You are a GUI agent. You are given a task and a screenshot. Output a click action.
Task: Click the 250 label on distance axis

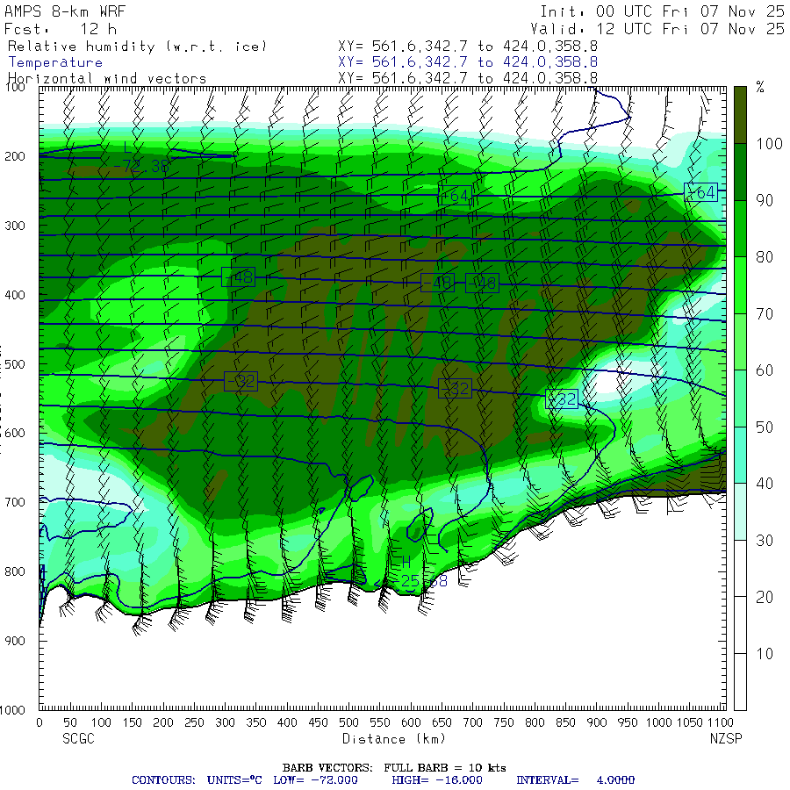pyautogui.click(x=194, y=723)
